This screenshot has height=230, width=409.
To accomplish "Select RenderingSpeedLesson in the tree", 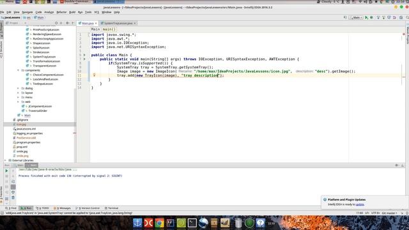I will [x=47, y=34].
